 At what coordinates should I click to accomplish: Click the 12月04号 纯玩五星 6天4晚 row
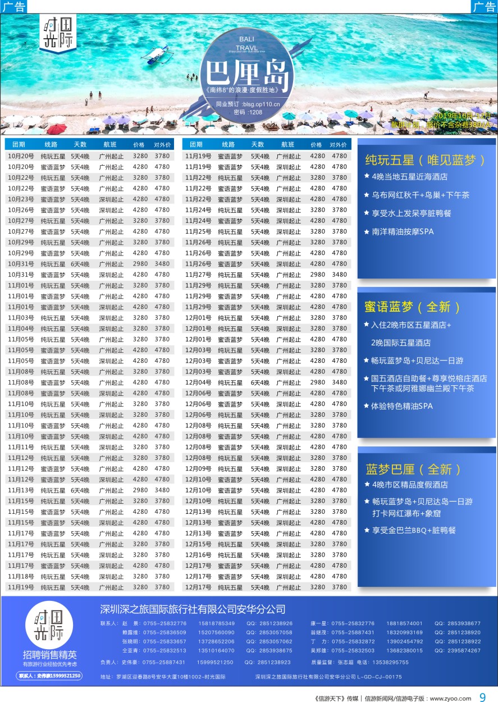click(267, 382)
